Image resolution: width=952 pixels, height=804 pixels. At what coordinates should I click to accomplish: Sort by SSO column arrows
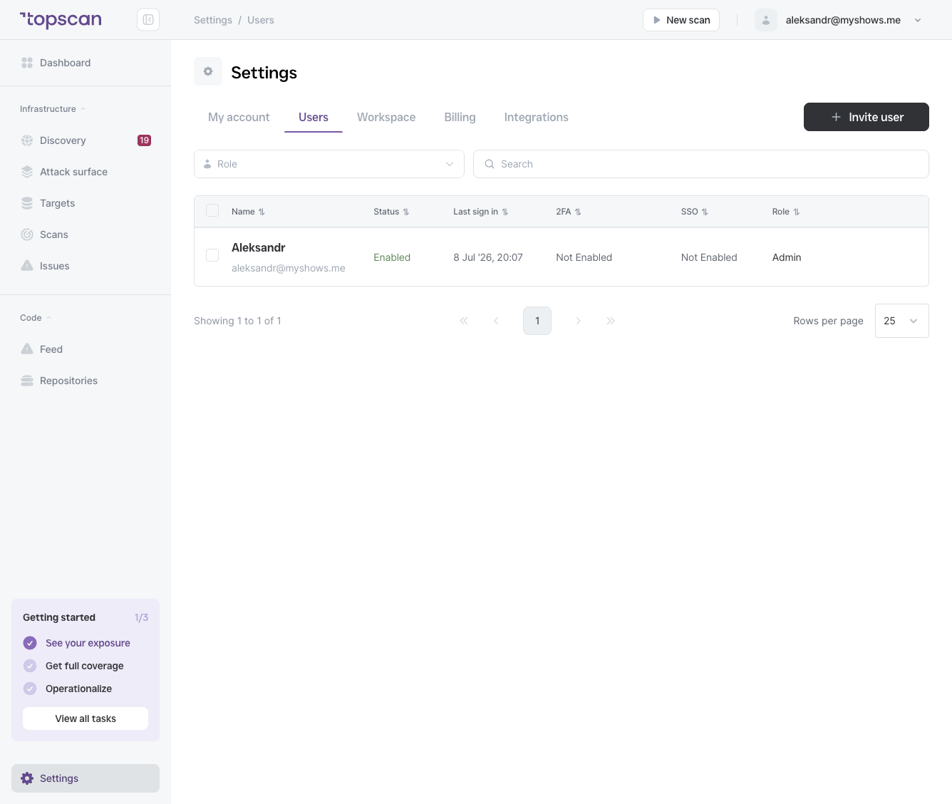[x=705, y=212]
